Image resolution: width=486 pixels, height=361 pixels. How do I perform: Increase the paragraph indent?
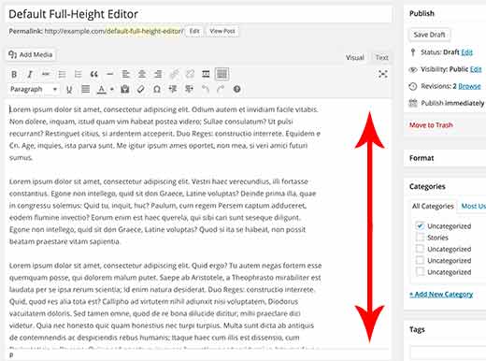(x=189, y=90)
